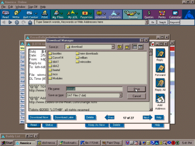
Task: Open the Window menu
Action: [x=20, y=7]
